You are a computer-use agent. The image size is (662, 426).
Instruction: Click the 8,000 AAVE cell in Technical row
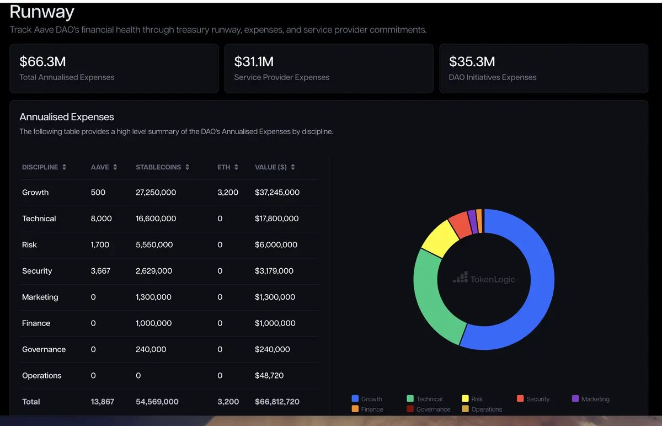102,219
